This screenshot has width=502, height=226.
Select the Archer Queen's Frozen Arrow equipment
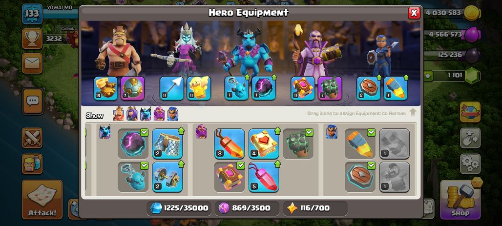[171, 88]
